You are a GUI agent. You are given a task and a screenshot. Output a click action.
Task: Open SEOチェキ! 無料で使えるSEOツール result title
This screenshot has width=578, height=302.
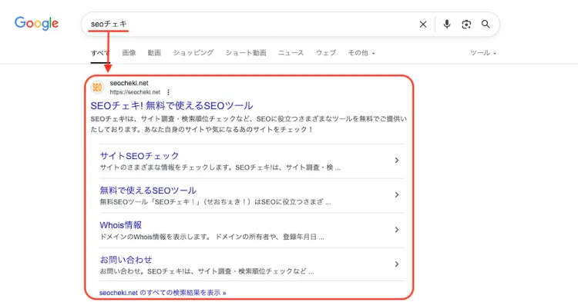coord(172,106)
